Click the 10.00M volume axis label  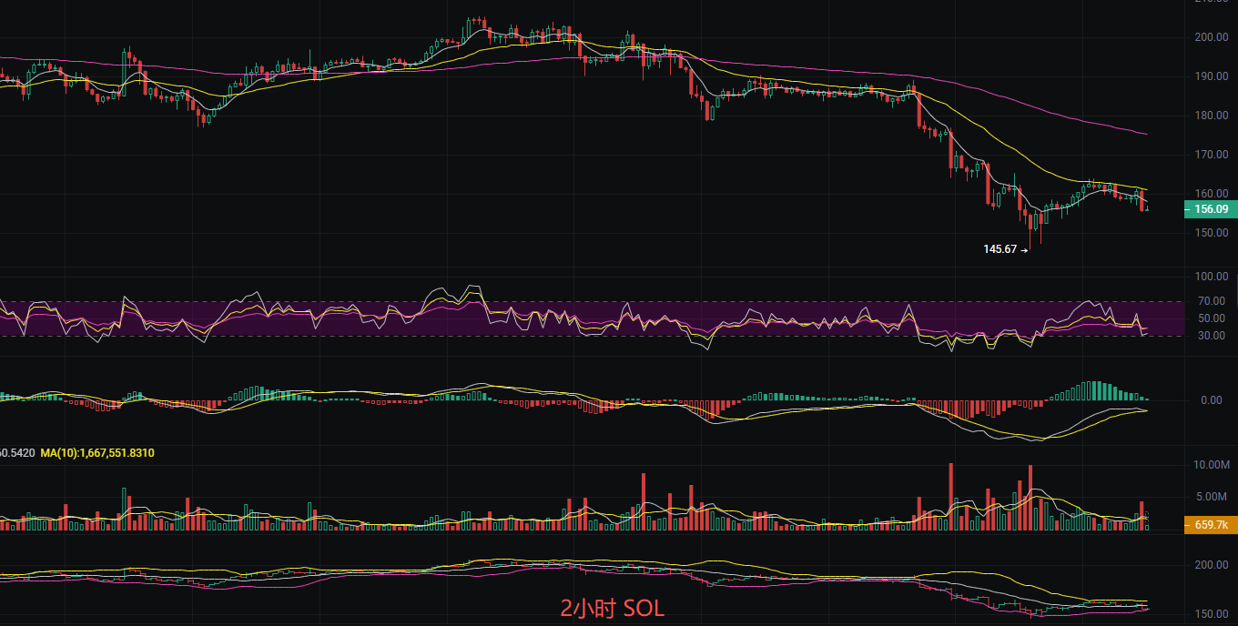1211,465
